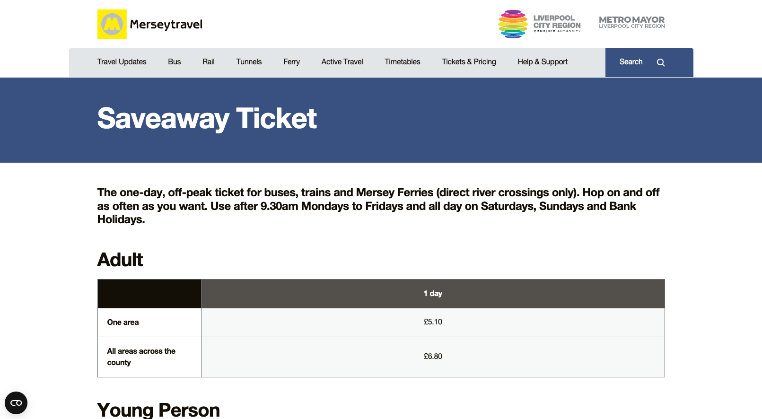Click the yellow Merseytravel M logo icon

click(112, 24)
